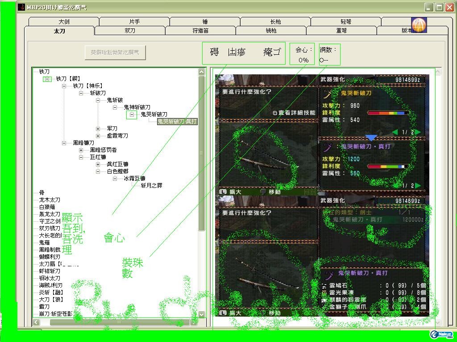
Task: Collapse the 斩破刀 branch
Action: 81,93
